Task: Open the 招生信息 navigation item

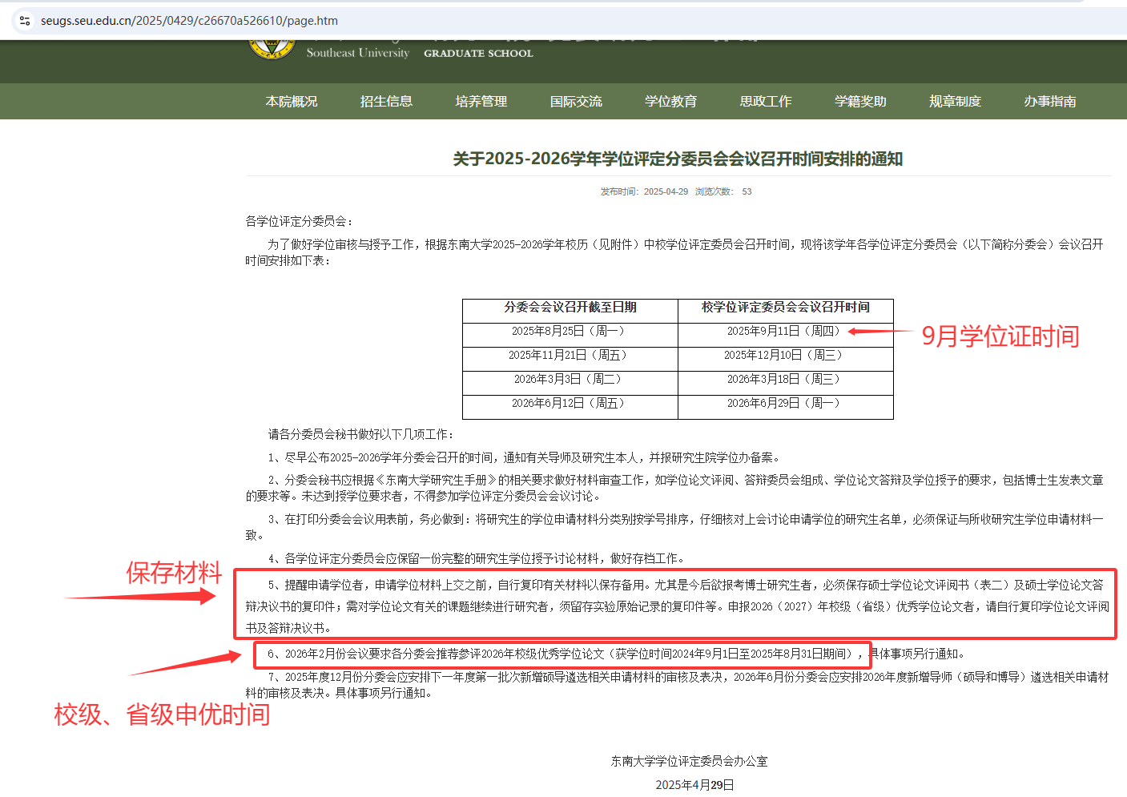Action: pyautogui.click(x=386, y=102)
